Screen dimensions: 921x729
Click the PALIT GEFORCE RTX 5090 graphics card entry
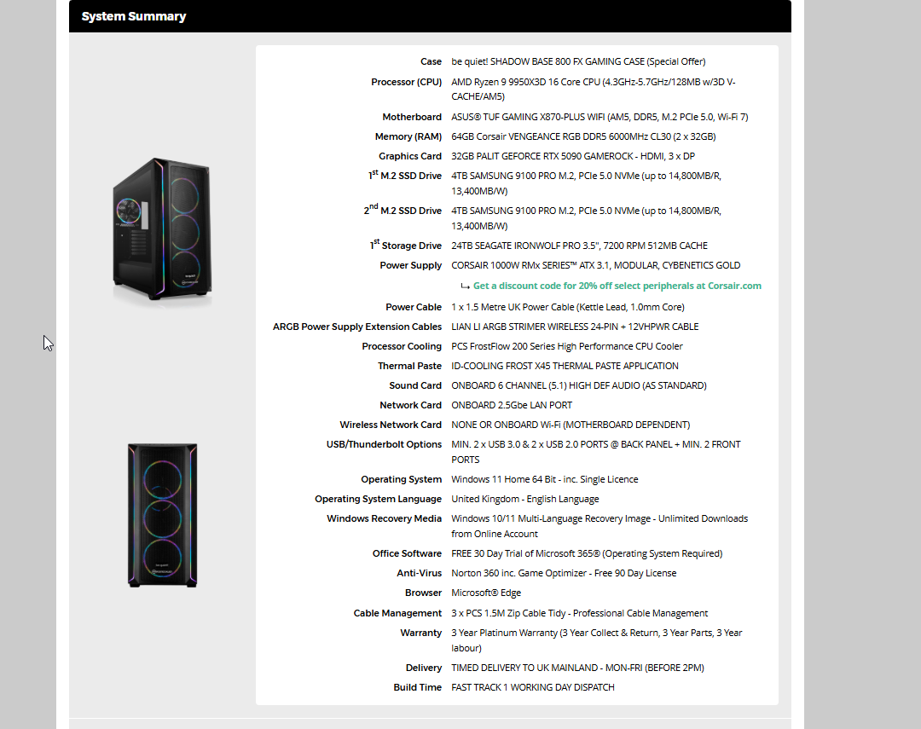572,156
